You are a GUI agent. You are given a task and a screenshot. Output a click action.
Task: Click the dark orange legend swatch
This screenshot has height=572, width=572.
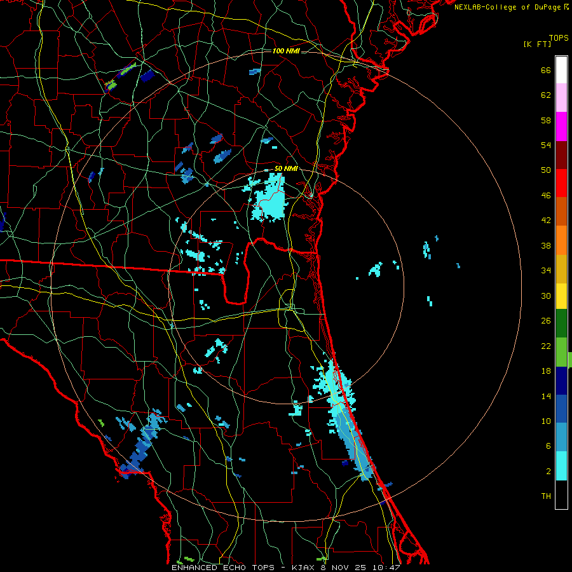point(561,212)
